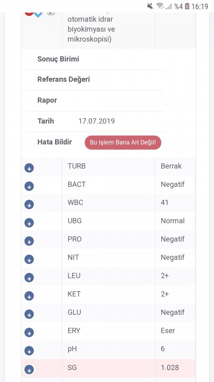Expand LEU row with plus icon
214x382 pixels.
29,278
